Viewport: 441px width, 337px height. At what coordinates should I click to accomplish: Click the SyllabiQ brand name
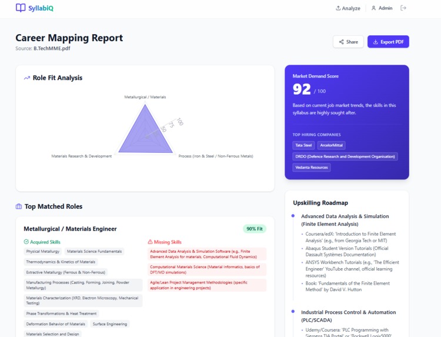[x=41, y=8]
